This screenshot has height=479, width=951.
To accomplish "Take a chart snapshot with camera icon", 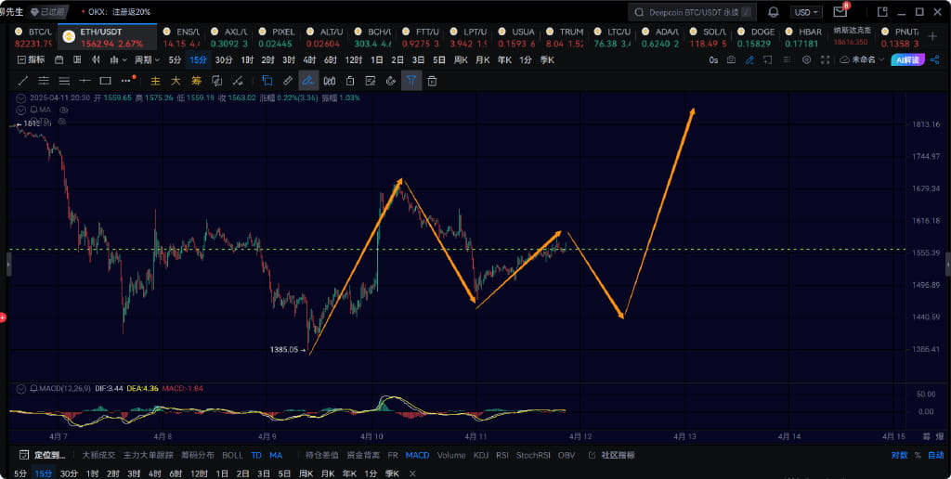I will click(x=732, y=60).
